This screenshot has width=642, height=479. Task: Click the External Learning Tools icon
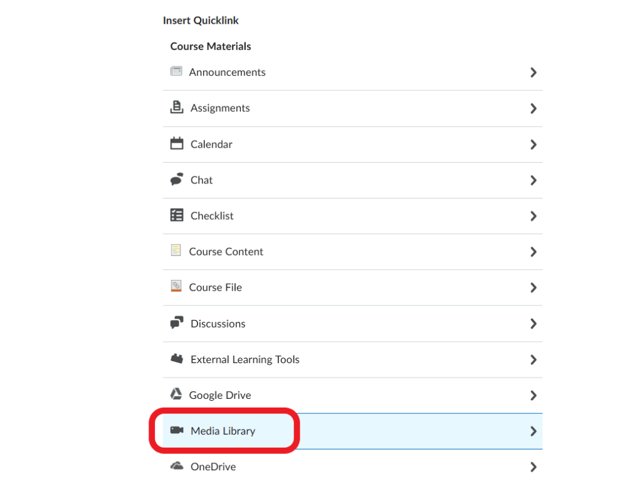click(176, 359)
